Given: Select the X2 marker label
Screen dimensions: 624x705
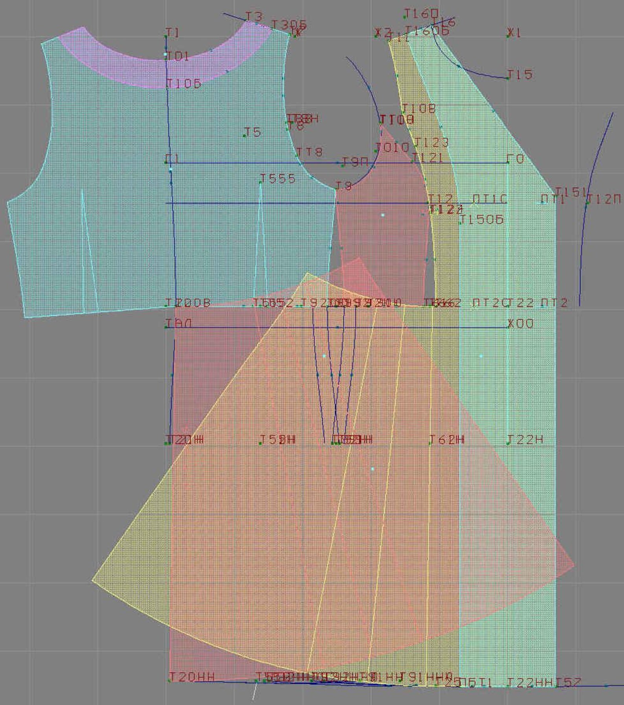Looking at the screenshot, I should 383,32.
